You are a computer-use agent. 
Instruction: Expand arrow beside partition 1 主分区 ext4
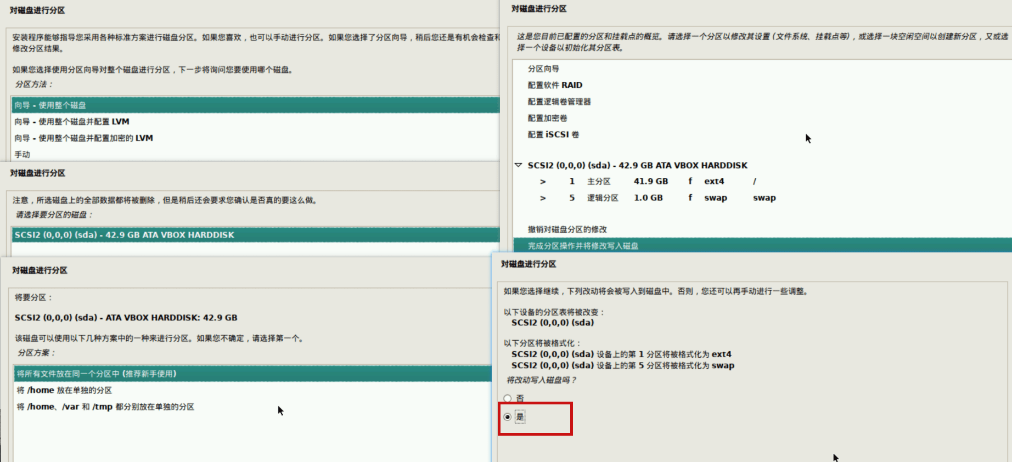543,182
